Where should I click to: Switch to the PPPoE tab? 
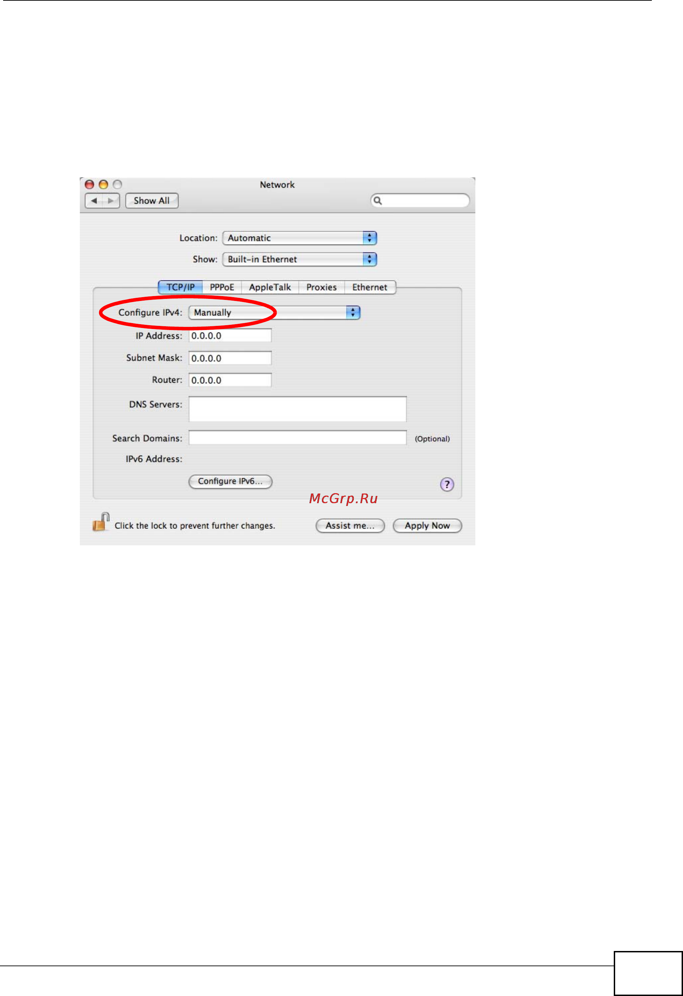[x=222, y=287]
